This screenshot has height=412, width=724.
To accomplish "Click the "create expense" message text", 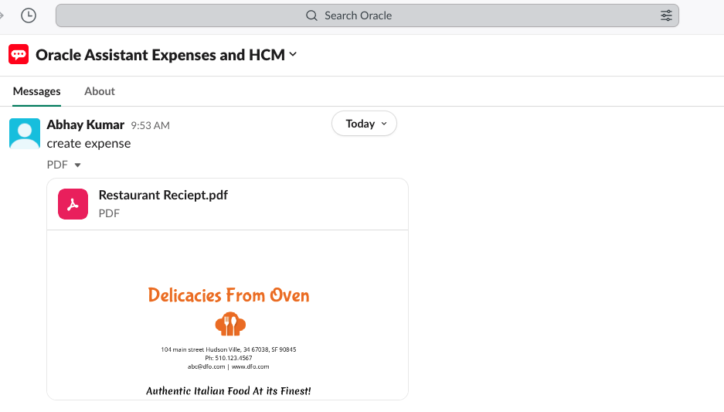I will coord(89,143).
